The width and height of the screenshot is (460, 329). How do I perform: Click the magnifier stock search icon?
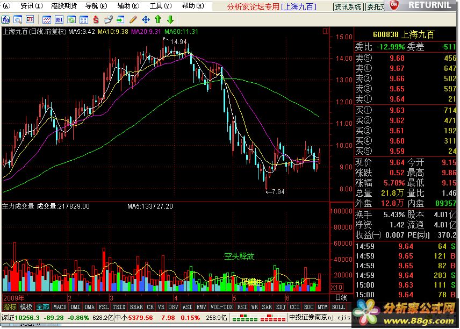coord(18,20)
